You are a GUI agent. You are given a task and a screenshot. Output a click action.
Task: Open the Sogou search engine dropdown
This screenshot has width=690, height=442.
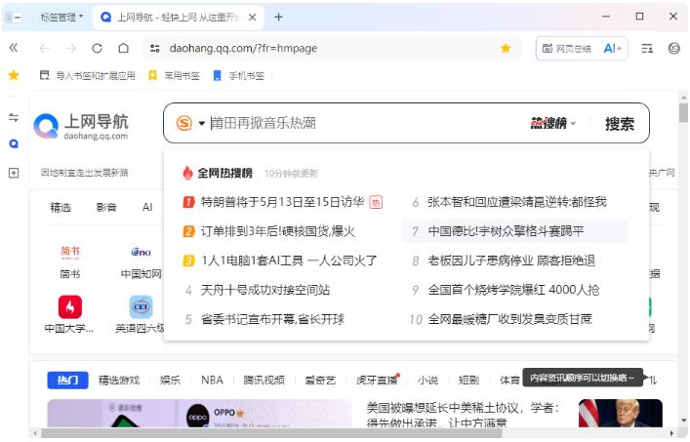click(x=190, y=123)
